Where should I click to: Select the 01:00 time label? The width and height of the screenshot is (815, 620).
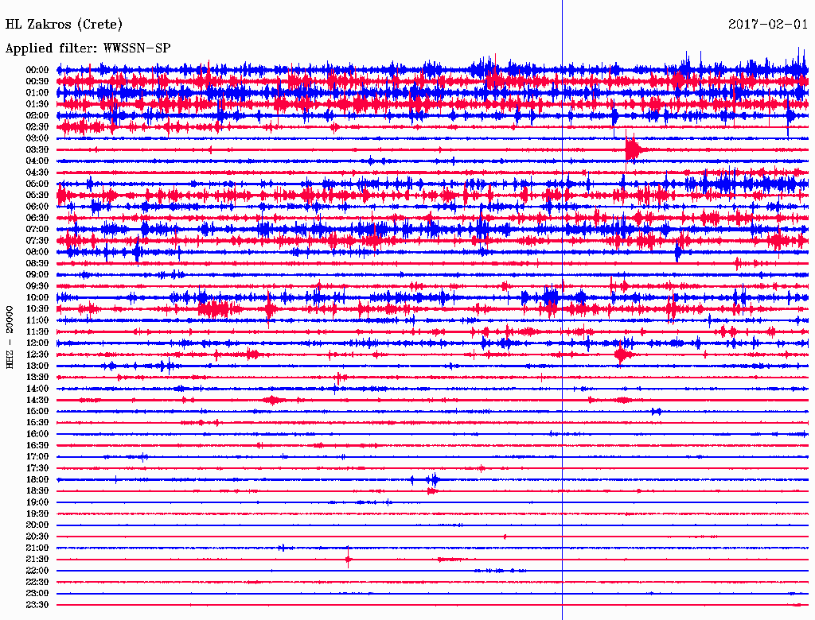click(37, 92)
